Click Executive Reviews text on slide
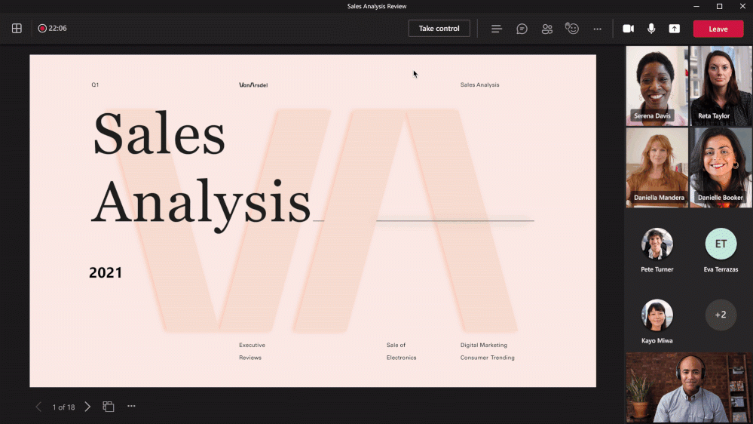 [x=252, y=352]
